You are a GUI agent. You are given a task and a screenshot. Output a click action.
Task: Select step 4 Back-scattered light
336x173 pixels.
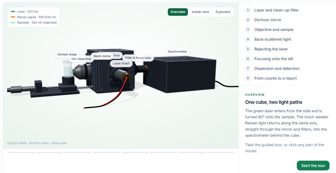[268, 39]
